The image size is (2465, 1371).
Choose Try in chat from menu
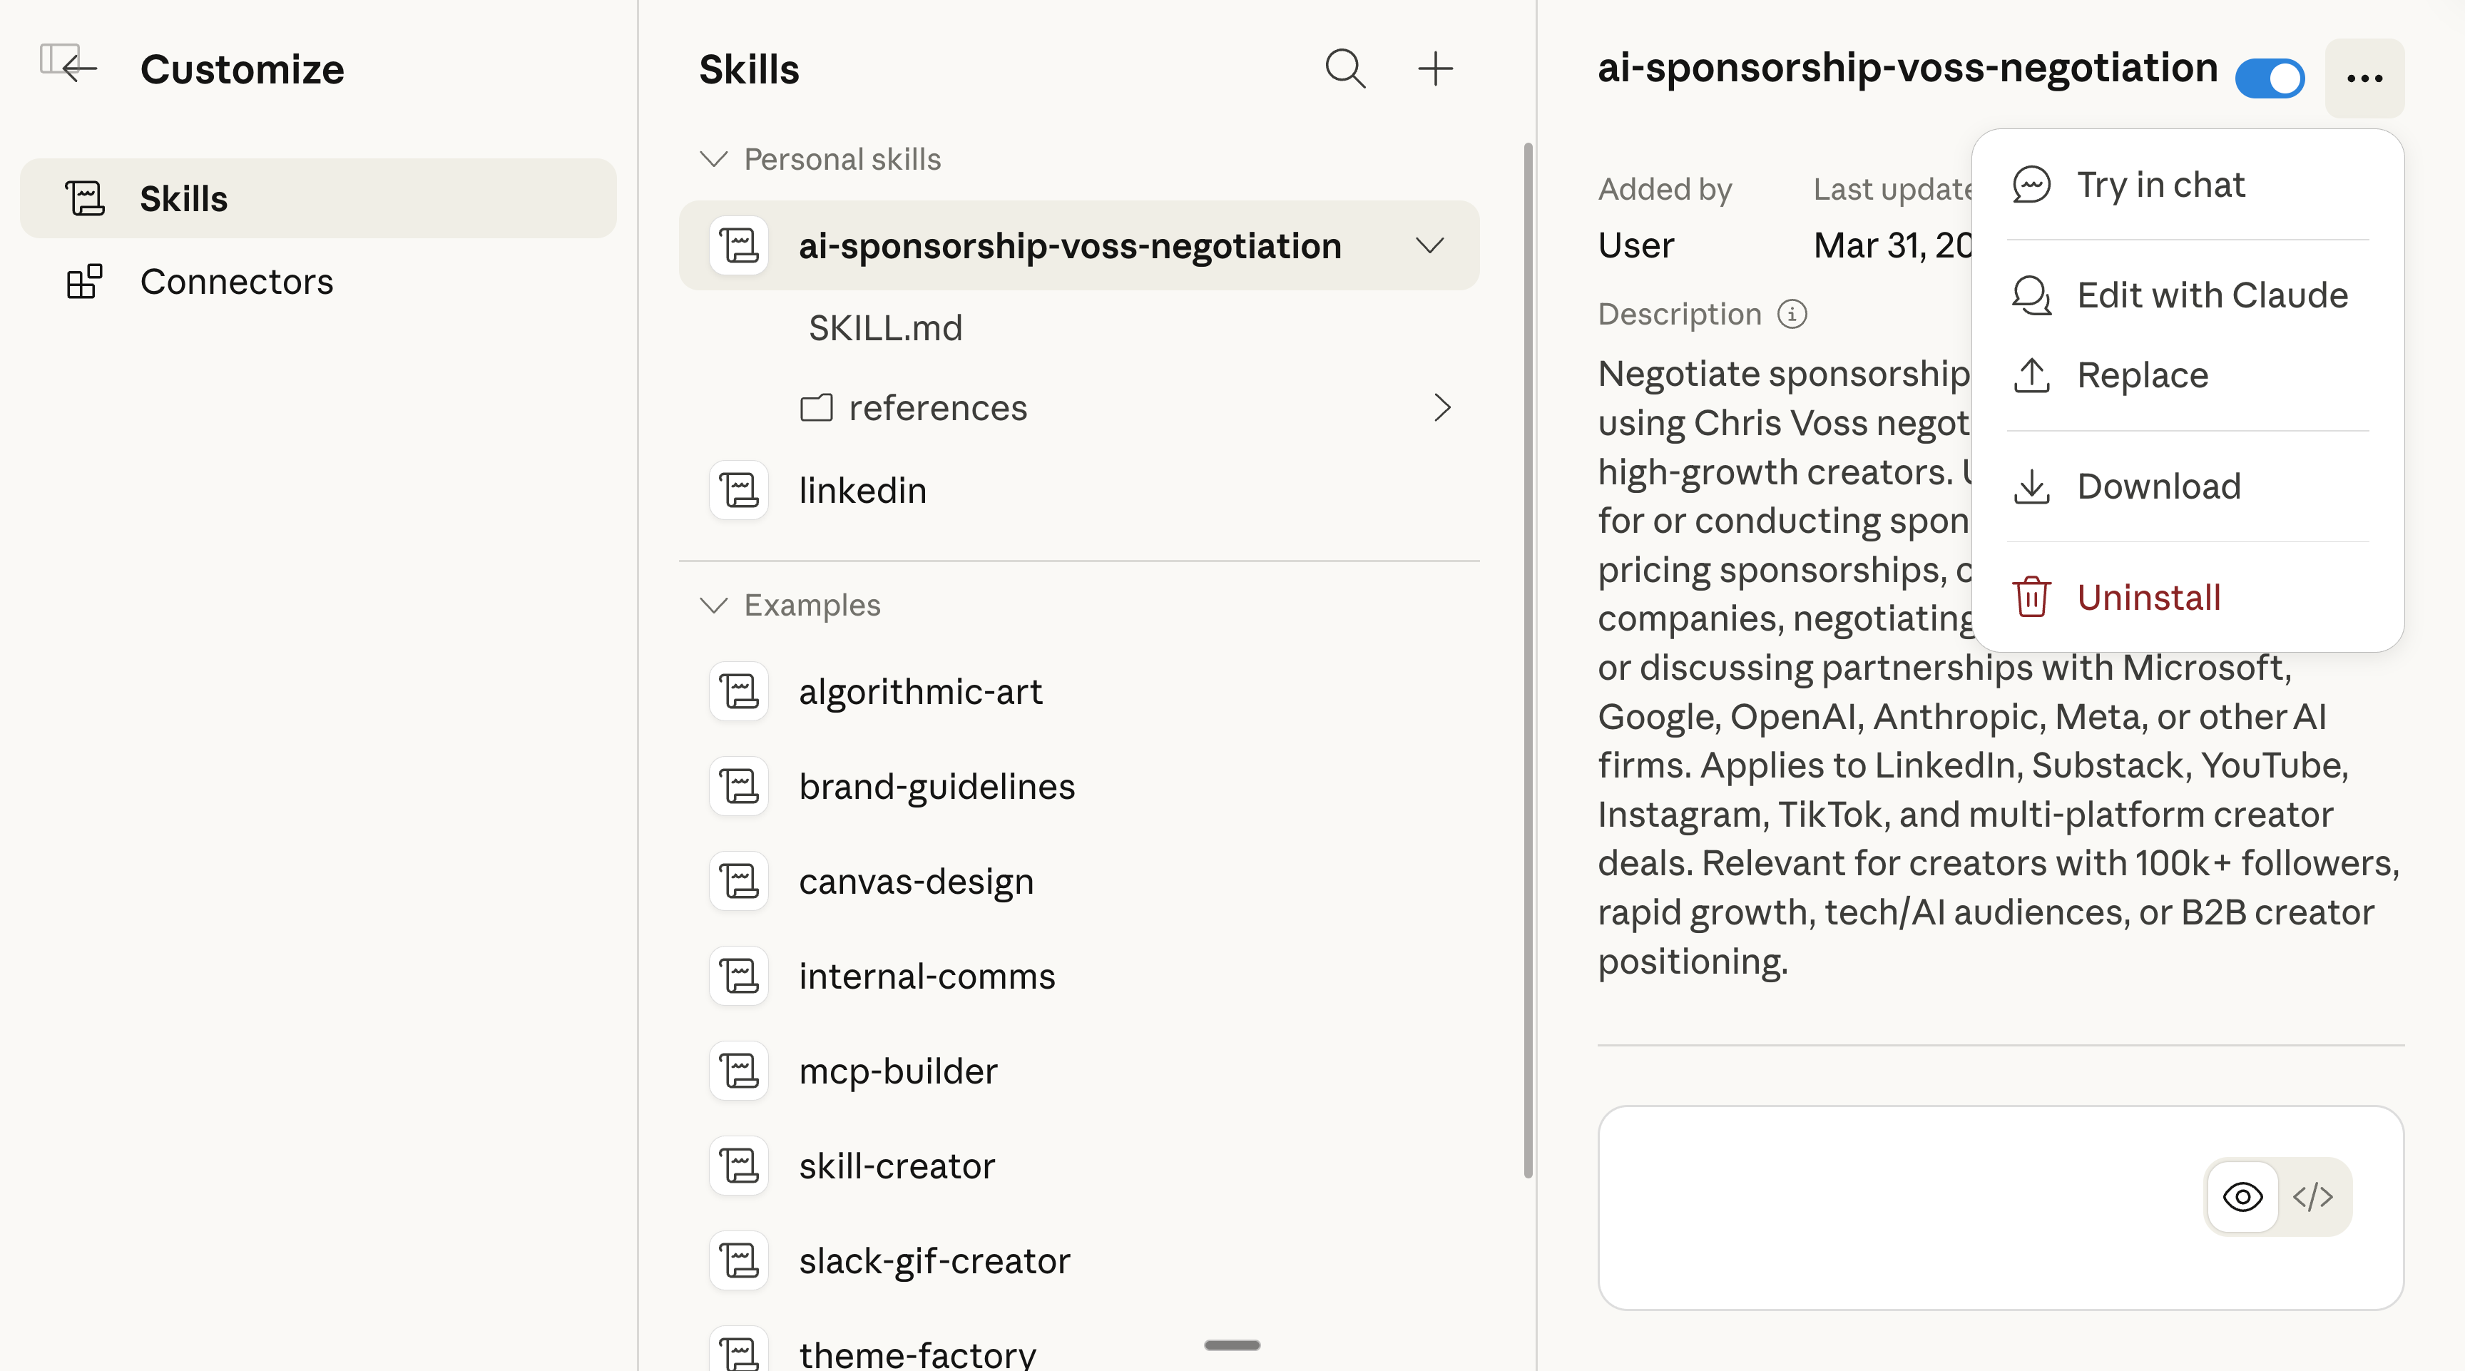[x=2159, y=185]
